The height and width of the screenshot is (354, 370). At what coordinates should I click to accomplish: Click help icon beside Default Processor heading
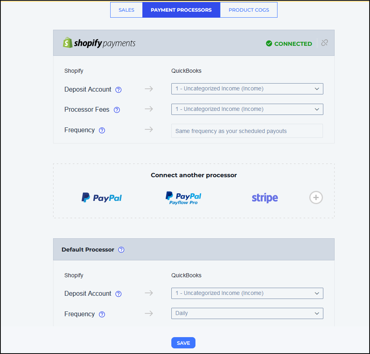(121, 250)
